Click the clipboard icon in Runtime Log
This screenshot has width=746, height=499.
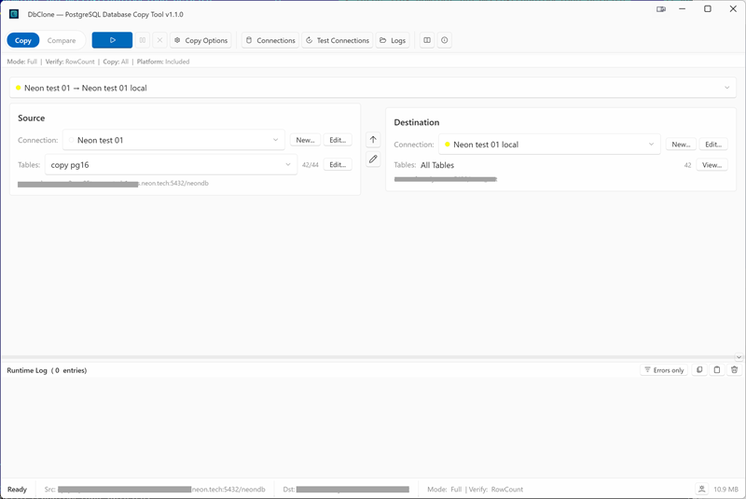tap(717, 370)
